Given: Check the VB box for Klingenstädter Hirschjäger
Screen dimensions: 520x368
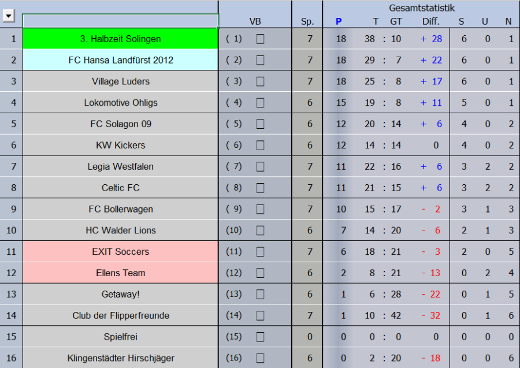Looking at the screenshot, I should point(260,358).
